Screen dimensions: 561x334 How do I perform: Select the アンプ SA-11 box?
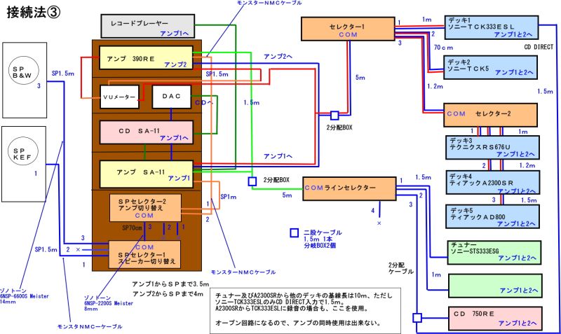point(147,174)
